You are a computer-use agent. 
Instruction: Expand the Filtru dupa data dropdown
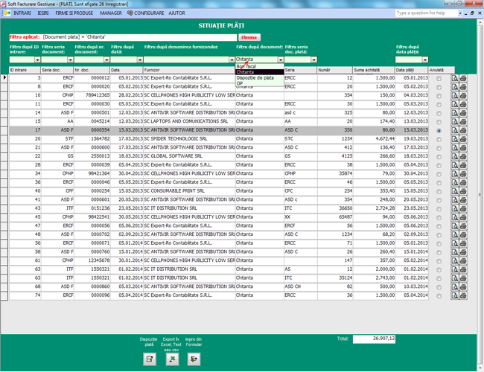pyautogui.click(x=140, y=60)
